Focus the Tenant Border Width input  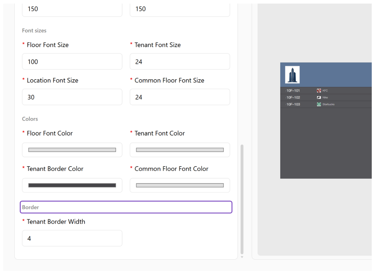click(72, 238)
